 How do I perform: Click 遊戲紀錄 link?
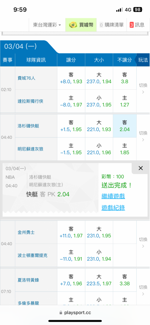click(113, 208)
